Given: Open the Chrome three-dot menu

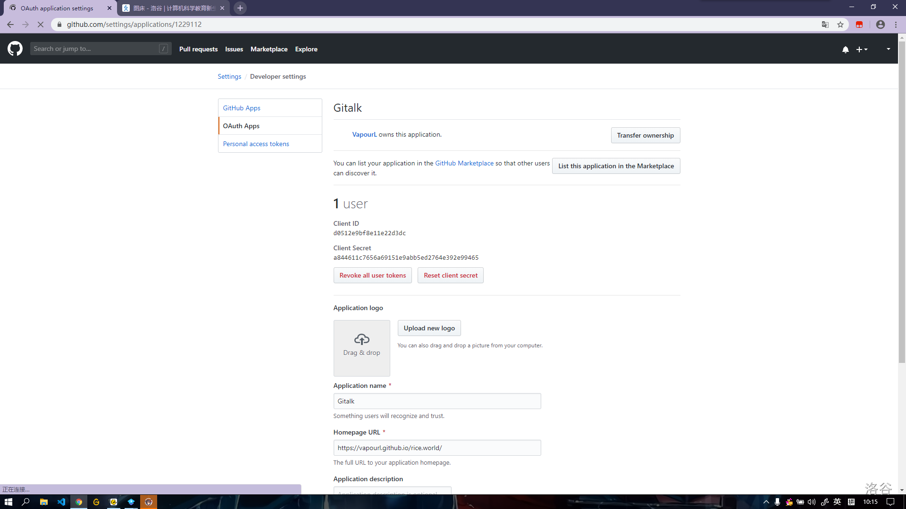Looking at the screenshot, I should pyautogui.click(x=896, y=25).
